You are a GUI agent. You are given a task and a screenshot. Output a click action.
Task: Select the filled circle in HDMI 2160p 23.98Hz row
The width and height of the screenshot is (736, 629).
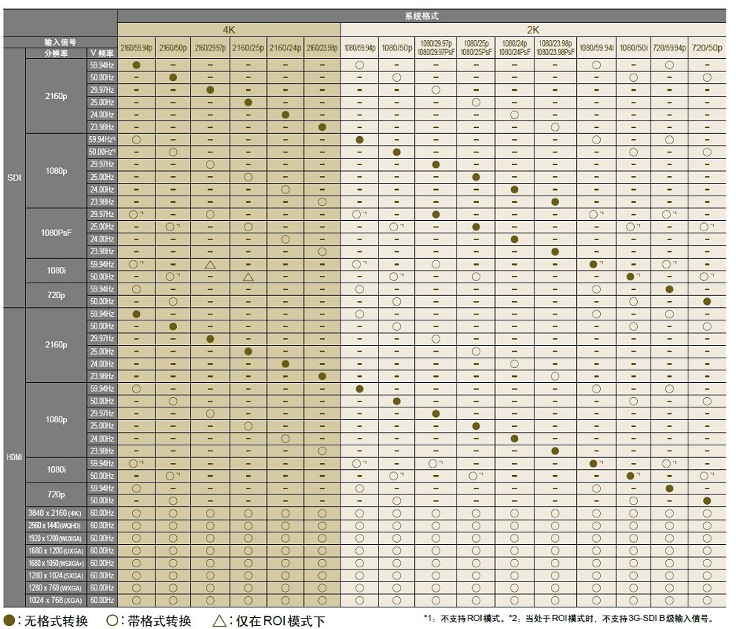click(x=322, y=376)
